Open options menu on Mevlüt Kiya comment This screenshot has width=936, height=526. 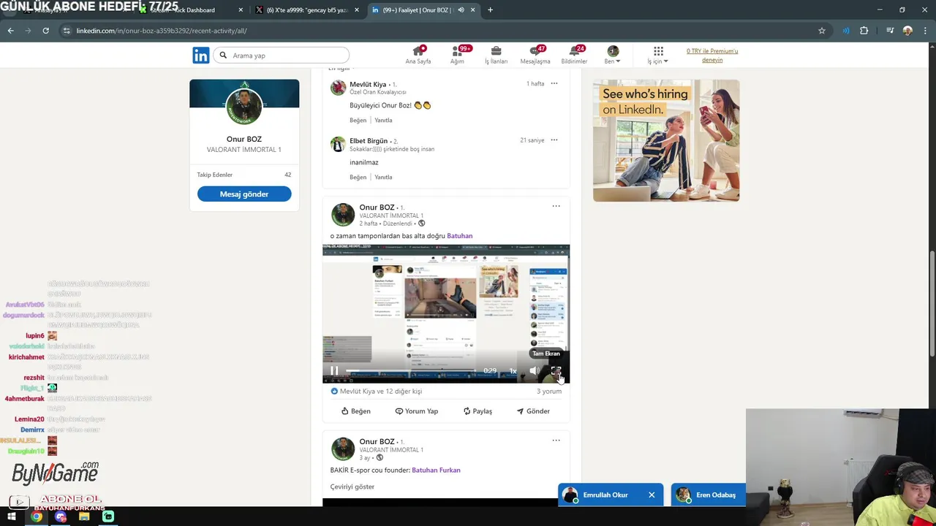[554, 83]
